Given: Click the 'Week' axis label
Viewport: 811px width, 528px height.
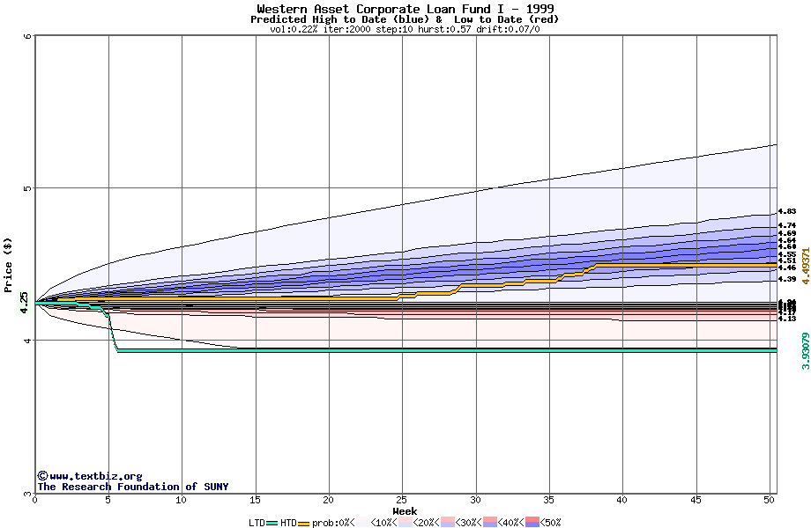Looking at the screenshot, I should click(x=405, y=511).
